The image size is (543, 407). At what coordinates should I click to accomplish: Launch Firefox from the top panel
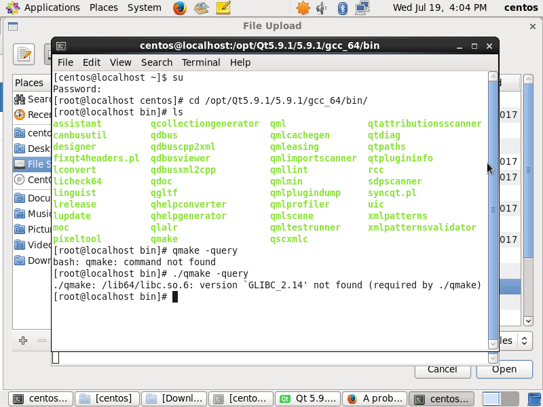click(180, 7)
